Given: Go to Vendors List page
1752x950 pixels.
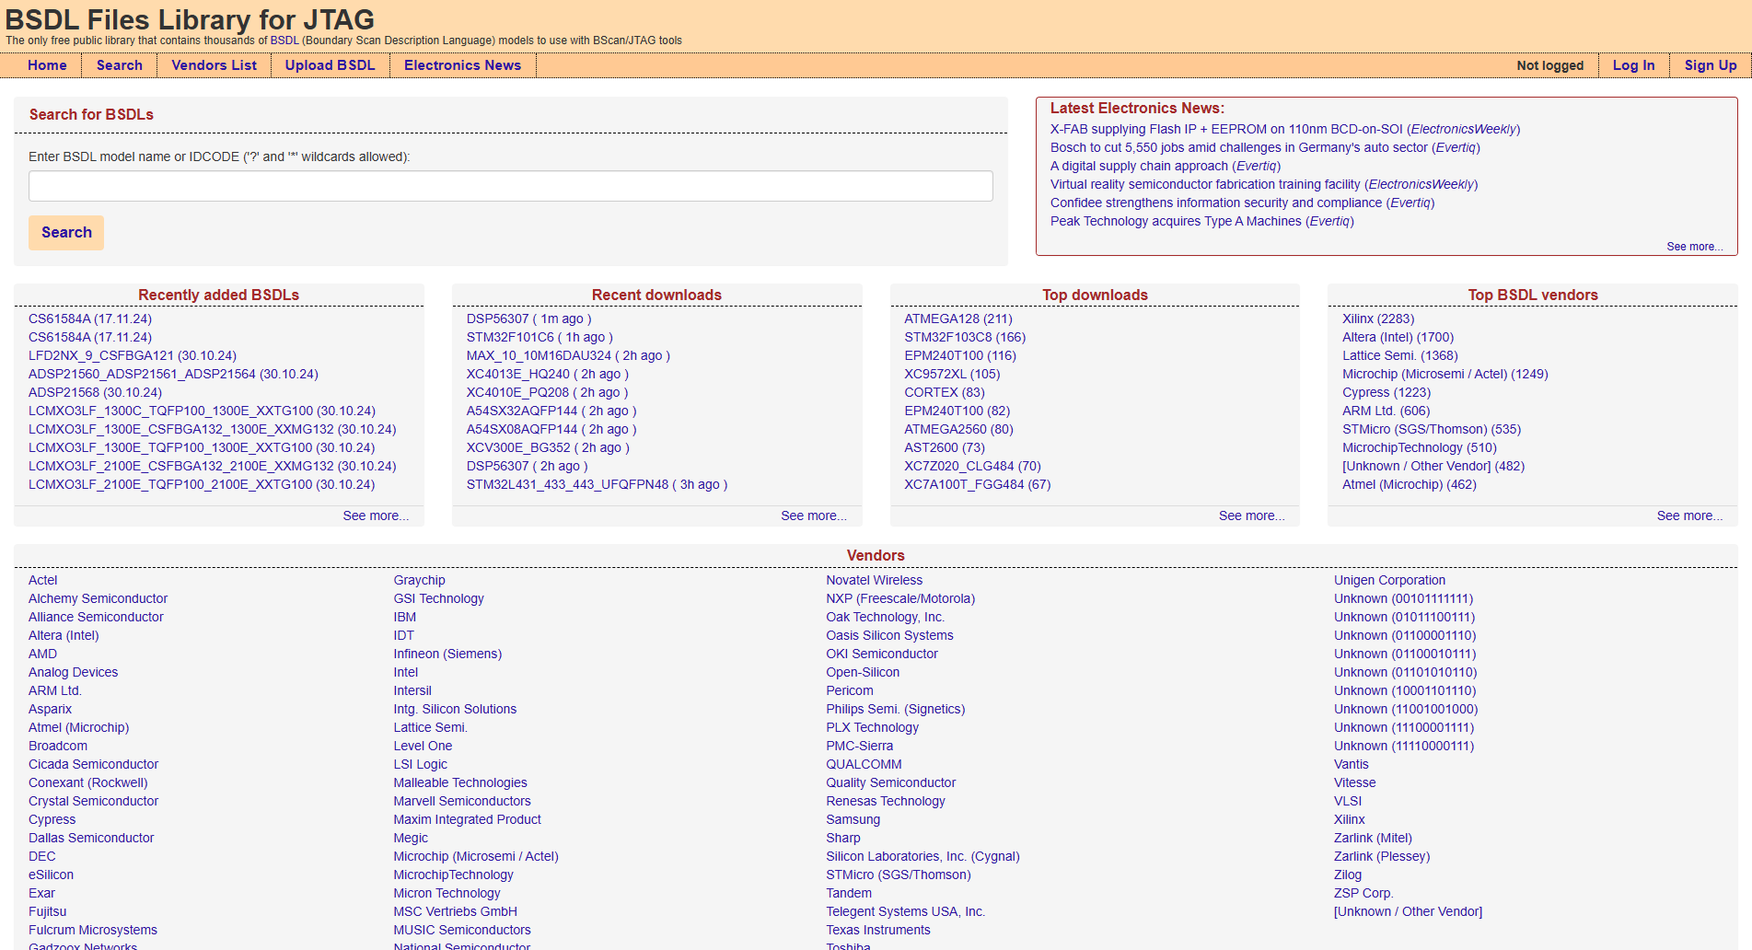Looking at the screenshot, I should tap(214, 65).
